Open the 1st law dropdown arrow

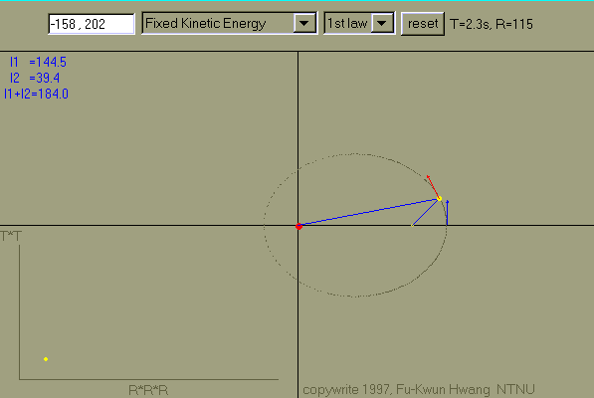(x=382, y=24)
